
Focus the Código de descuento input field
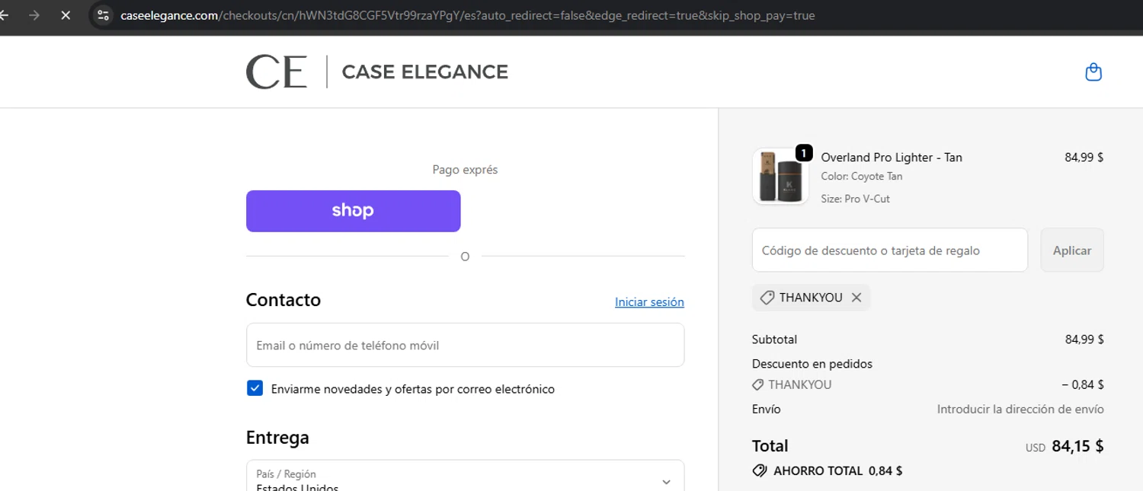890,250
